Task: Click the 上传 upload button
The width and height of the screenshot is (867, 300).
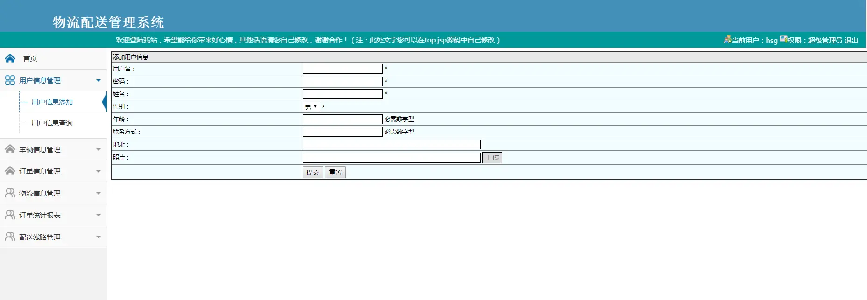Action: point(492,158)
